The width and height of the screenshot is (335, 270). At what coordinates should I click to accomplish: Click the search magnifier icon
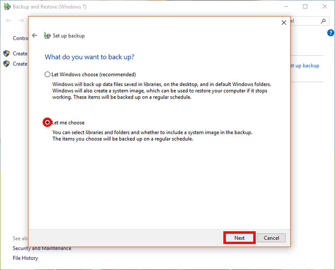(x=323, y=21)
